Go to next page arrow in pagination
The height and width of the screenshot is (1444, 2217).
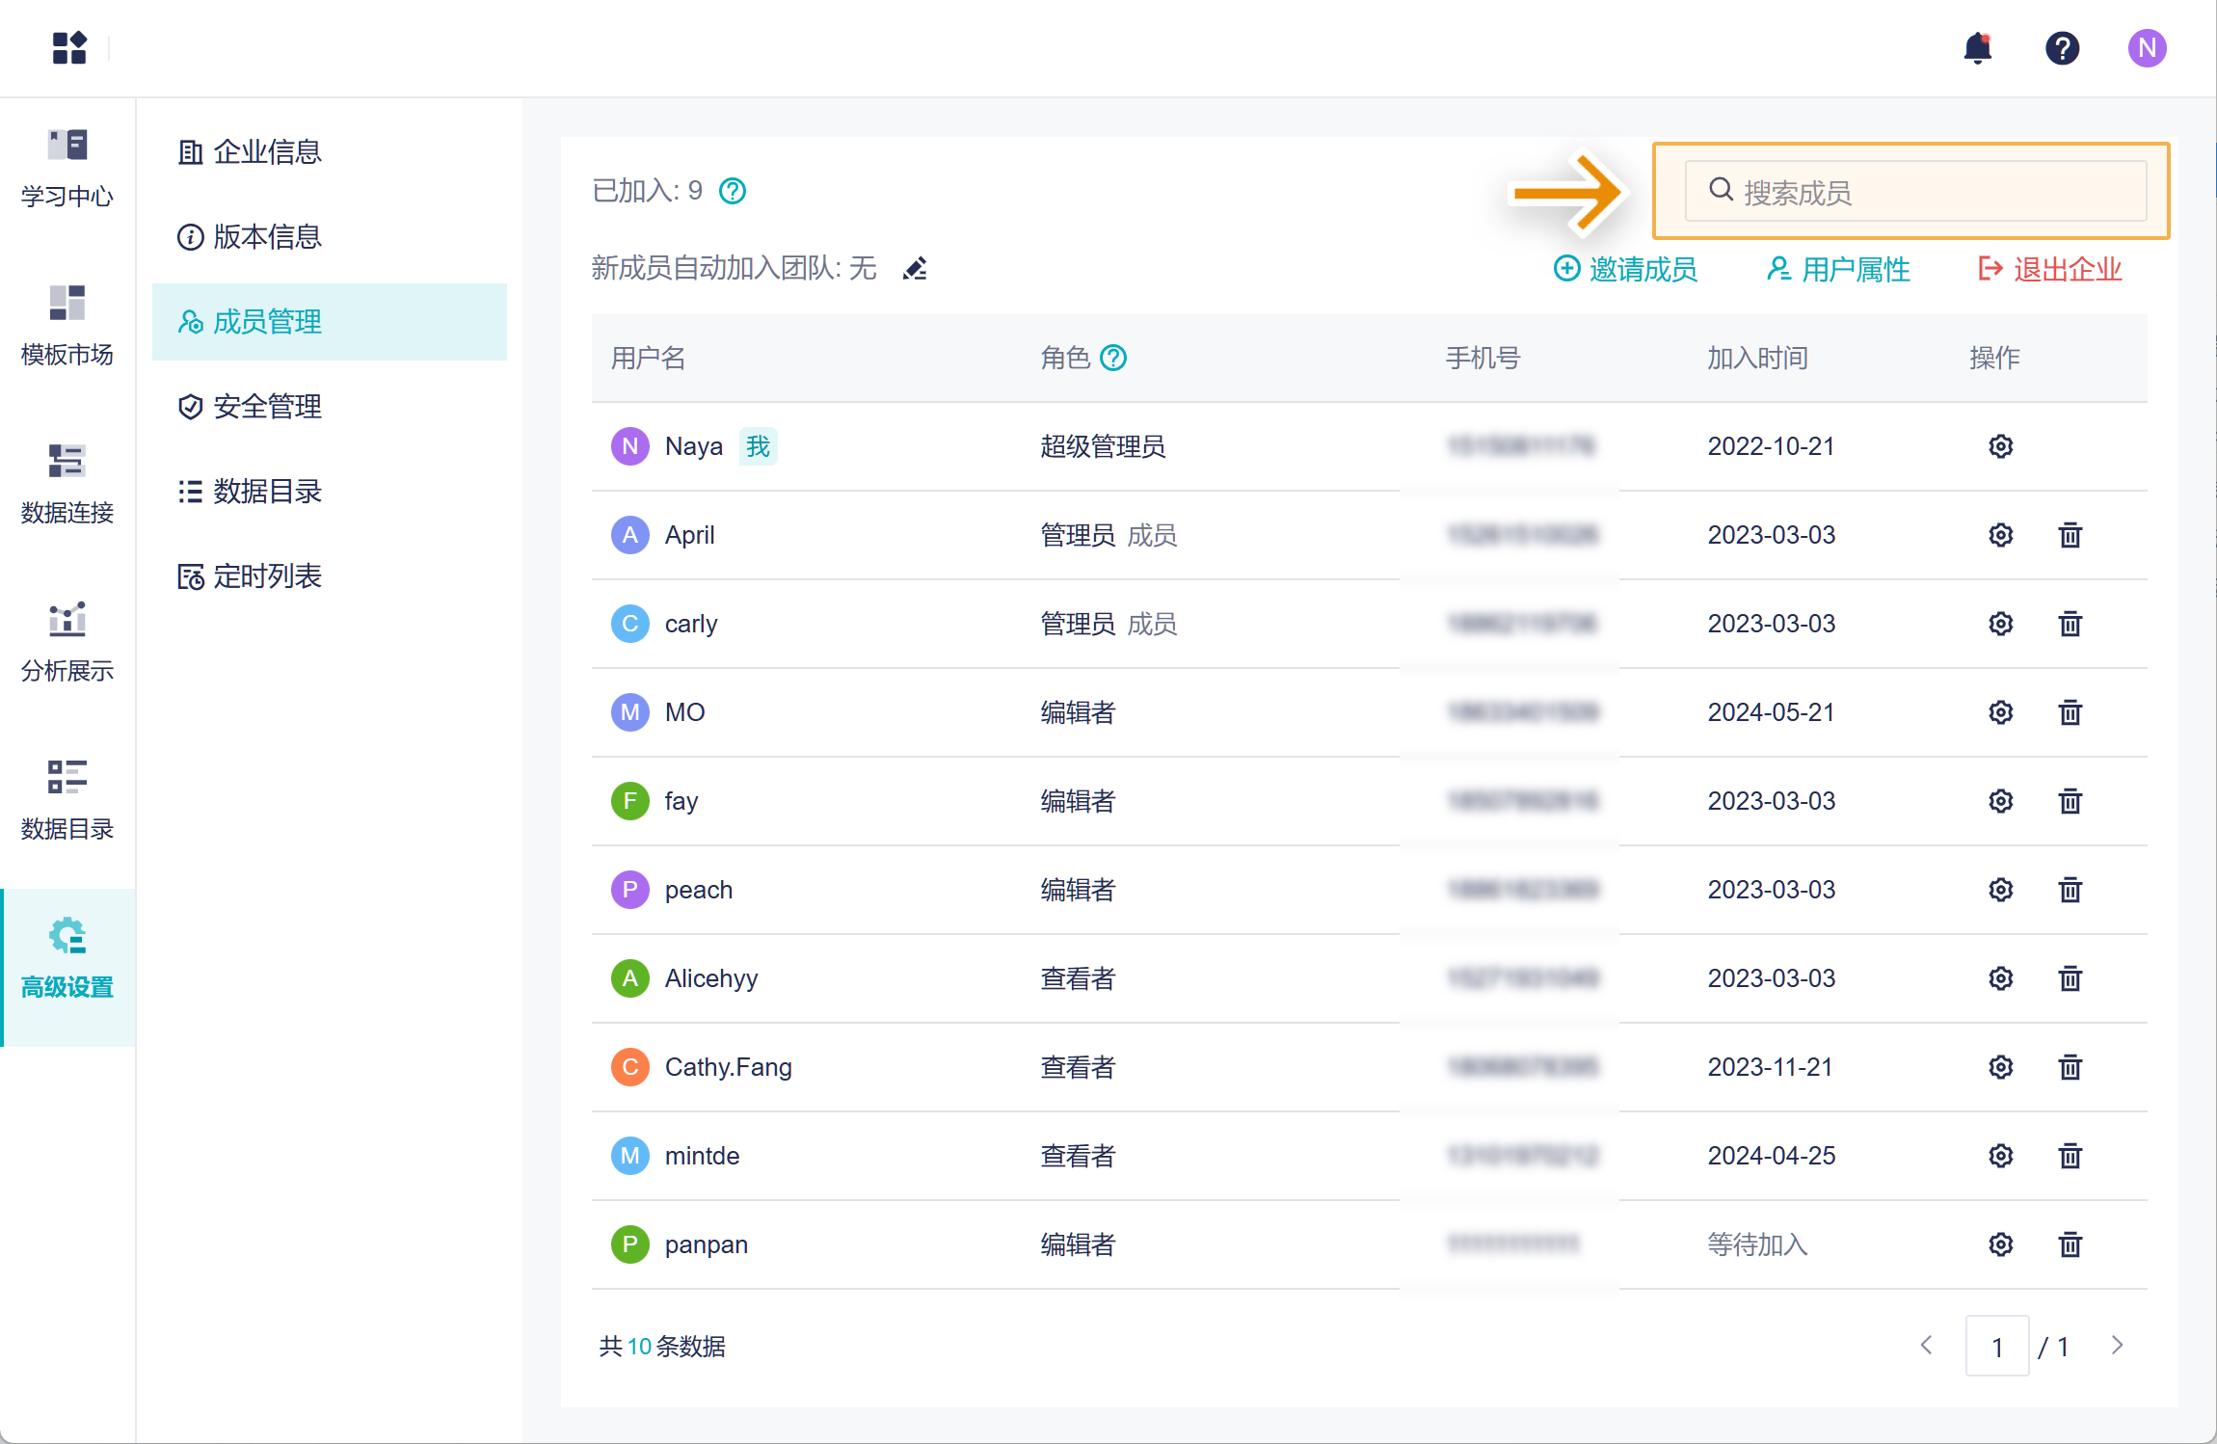(2117, 1346)
